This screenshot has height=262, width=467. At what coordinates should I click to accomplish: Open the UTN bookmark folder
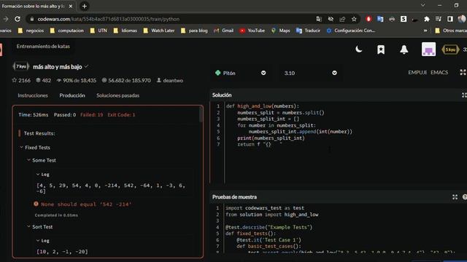point(99,31)
